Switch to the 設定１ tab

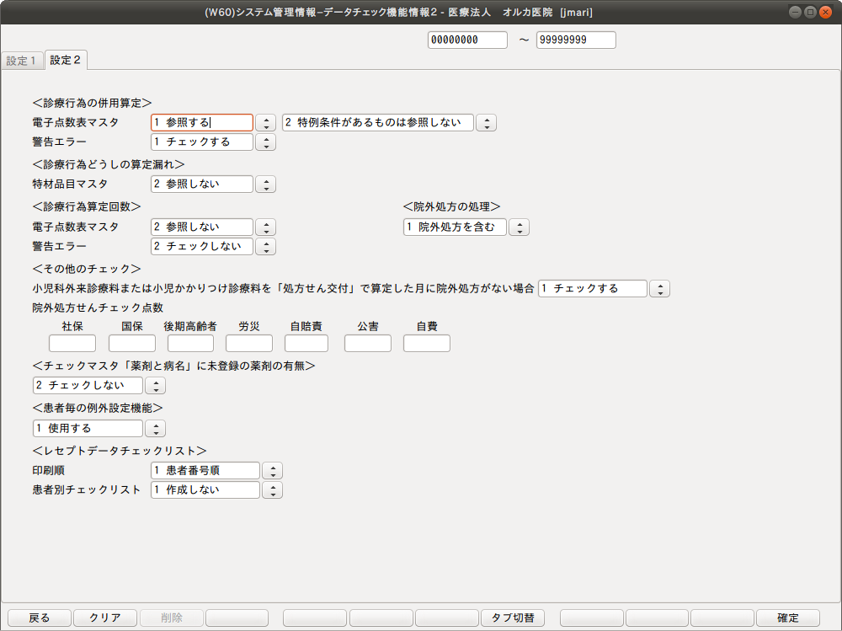(22, 61)
